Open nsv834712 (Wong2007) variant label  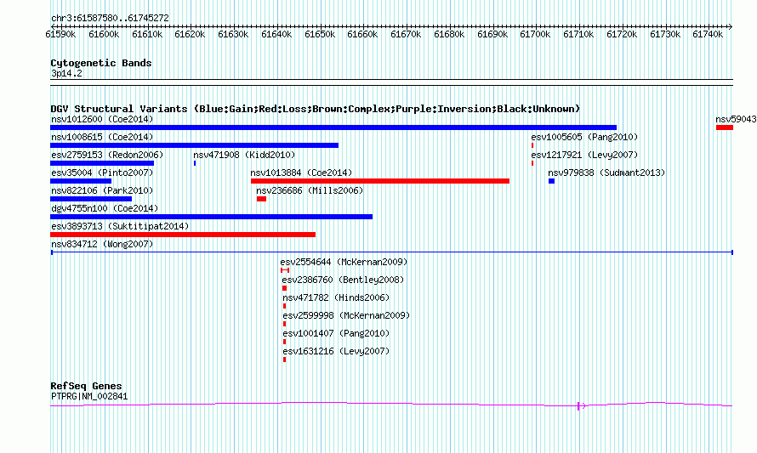(x=102, y=244)
